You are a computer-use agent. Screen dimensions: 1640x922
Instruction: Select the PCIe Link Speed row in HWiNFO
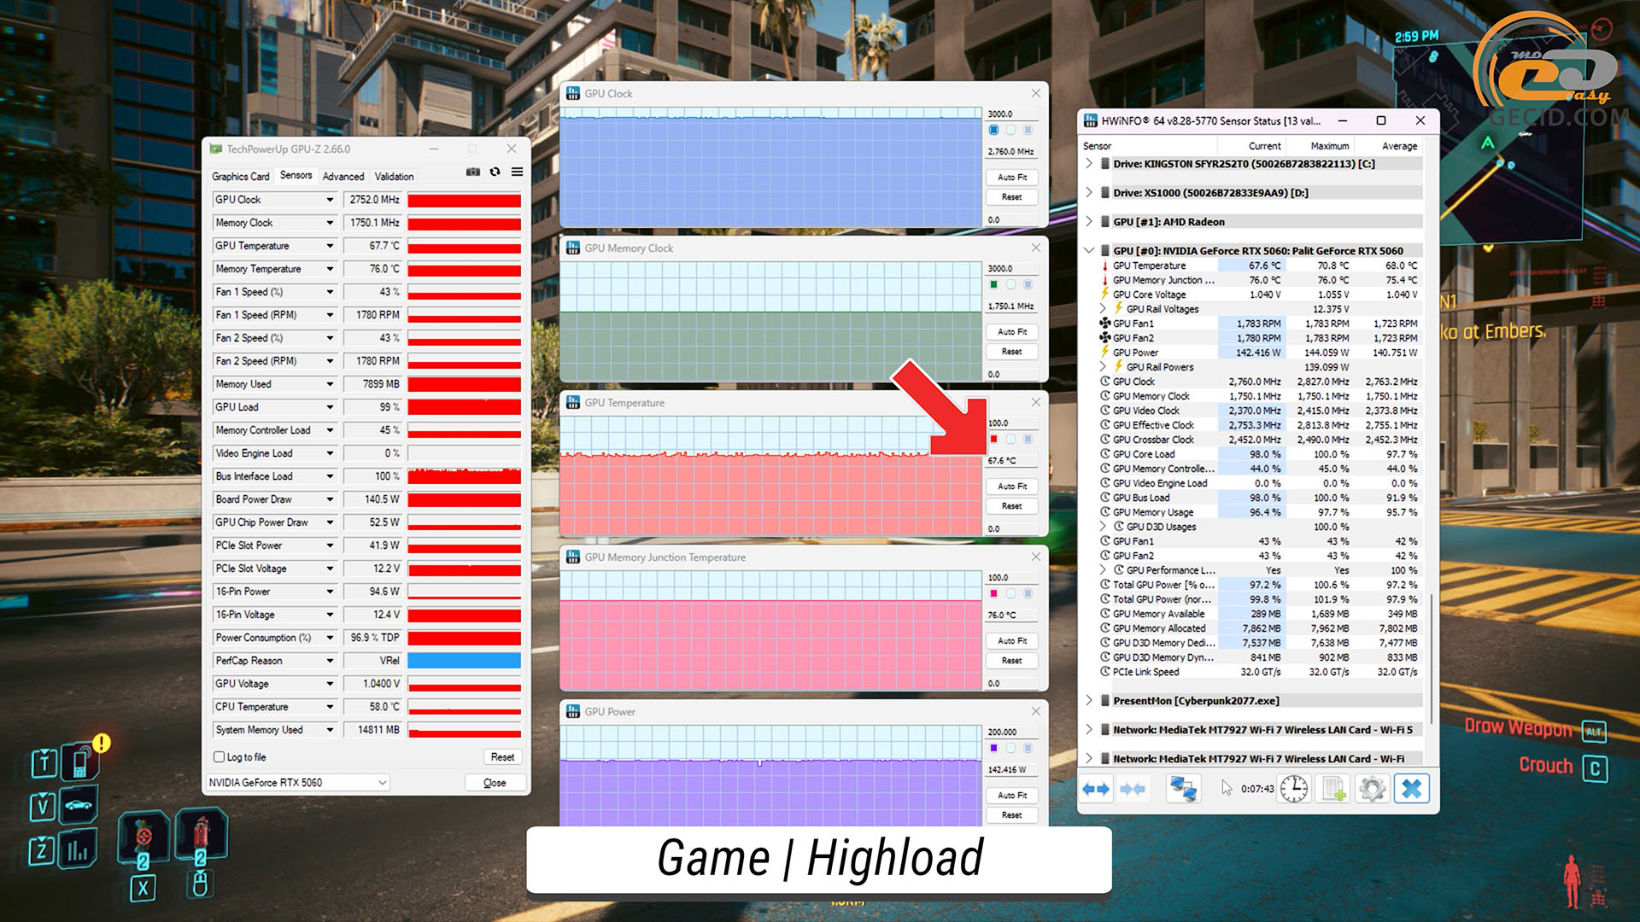click(x=1260, y=672)
